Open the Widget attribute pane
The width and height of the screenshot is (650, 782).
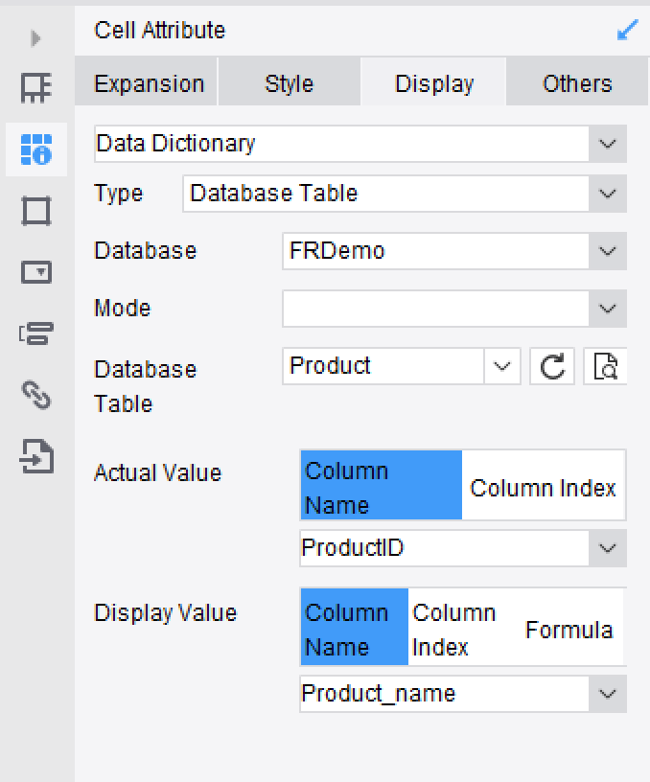tap(35, 271)
